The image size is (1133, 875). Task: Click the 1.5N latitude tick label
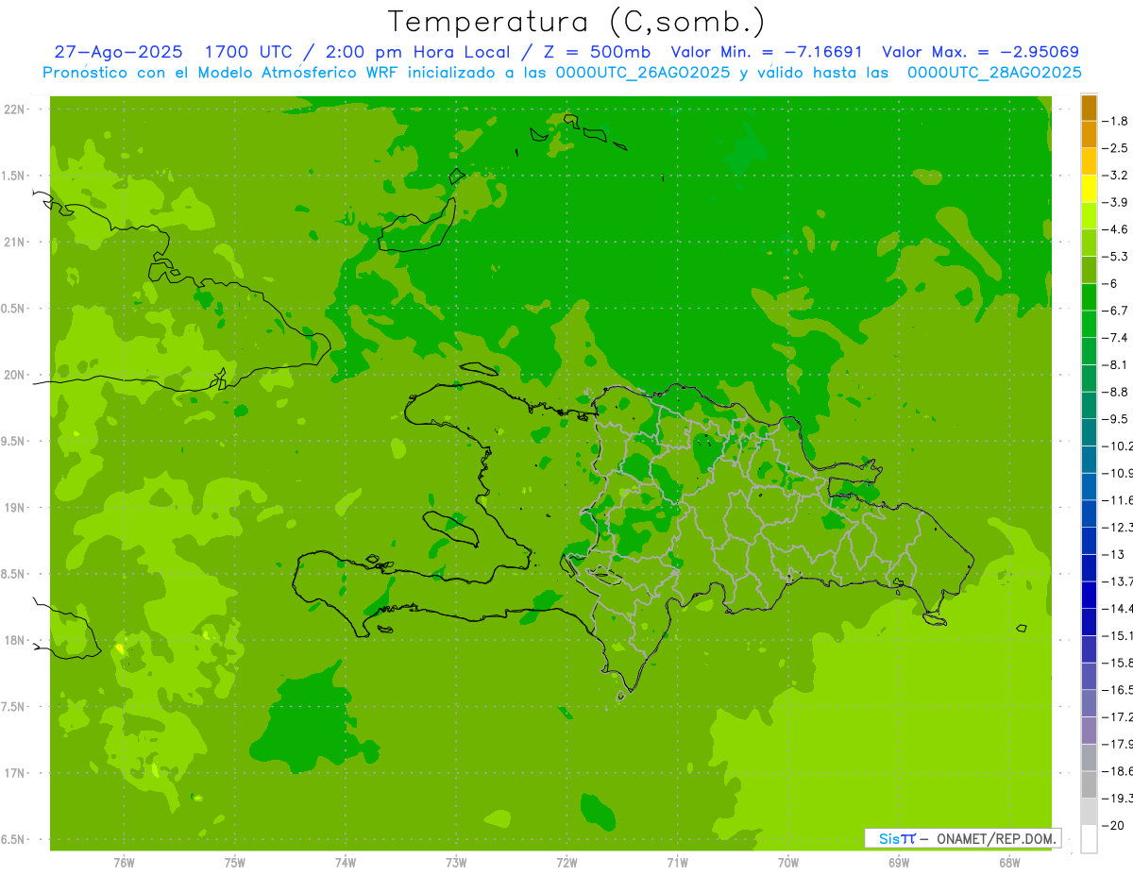click(13, 176)
